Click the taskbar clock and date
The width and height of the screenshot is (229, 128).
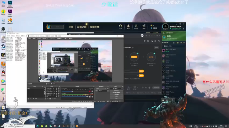point(221,126)
